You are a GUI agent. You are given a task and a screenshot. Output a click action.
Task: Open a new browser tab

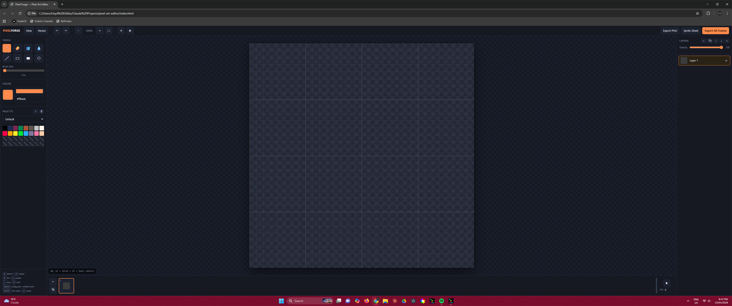[62, 4]
